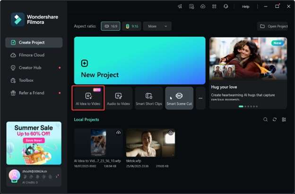The width and height of the screenshot is (295, 194).
Task: Open tiktok.wfp project thumbnail
Action: (150, 142)
